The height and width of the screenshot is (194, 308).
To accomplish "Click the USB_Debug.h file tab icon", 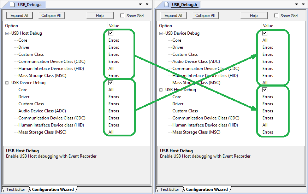I will 166,5.
